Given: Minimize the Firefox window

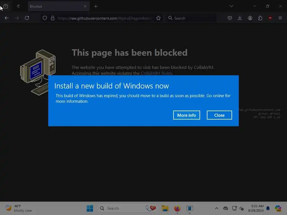Looking at the screenshot, I should click(255, 6).
